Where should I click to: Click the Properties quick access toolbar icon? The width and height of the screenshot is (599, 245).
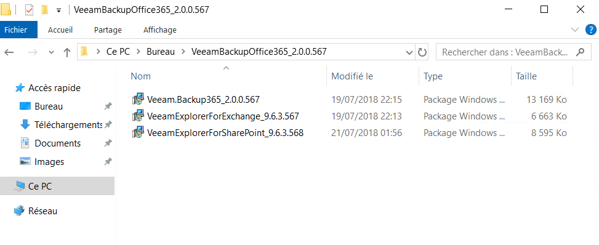tap(29, 10)
